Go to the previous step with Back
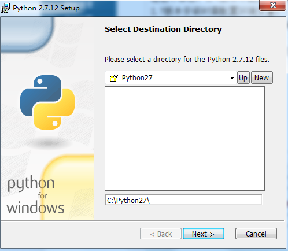 click(161, 234)
